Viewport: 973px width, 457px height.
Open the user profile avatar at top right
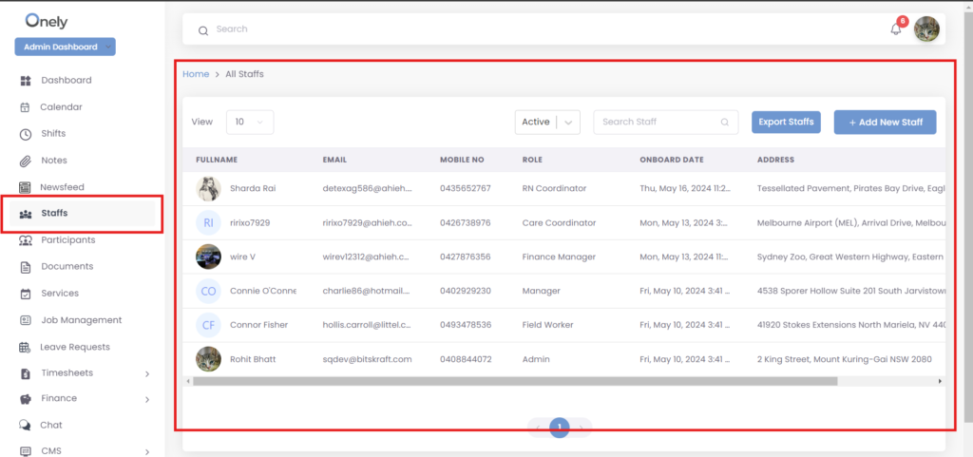click(926, 29)
